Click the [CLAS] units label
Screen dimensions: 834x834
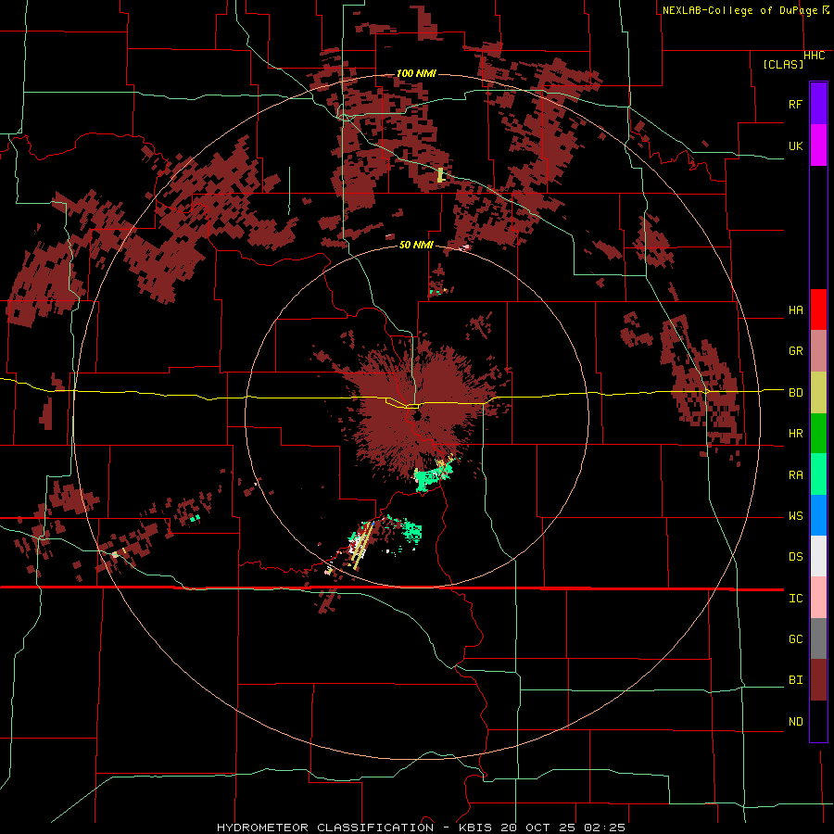click(783, 64)
